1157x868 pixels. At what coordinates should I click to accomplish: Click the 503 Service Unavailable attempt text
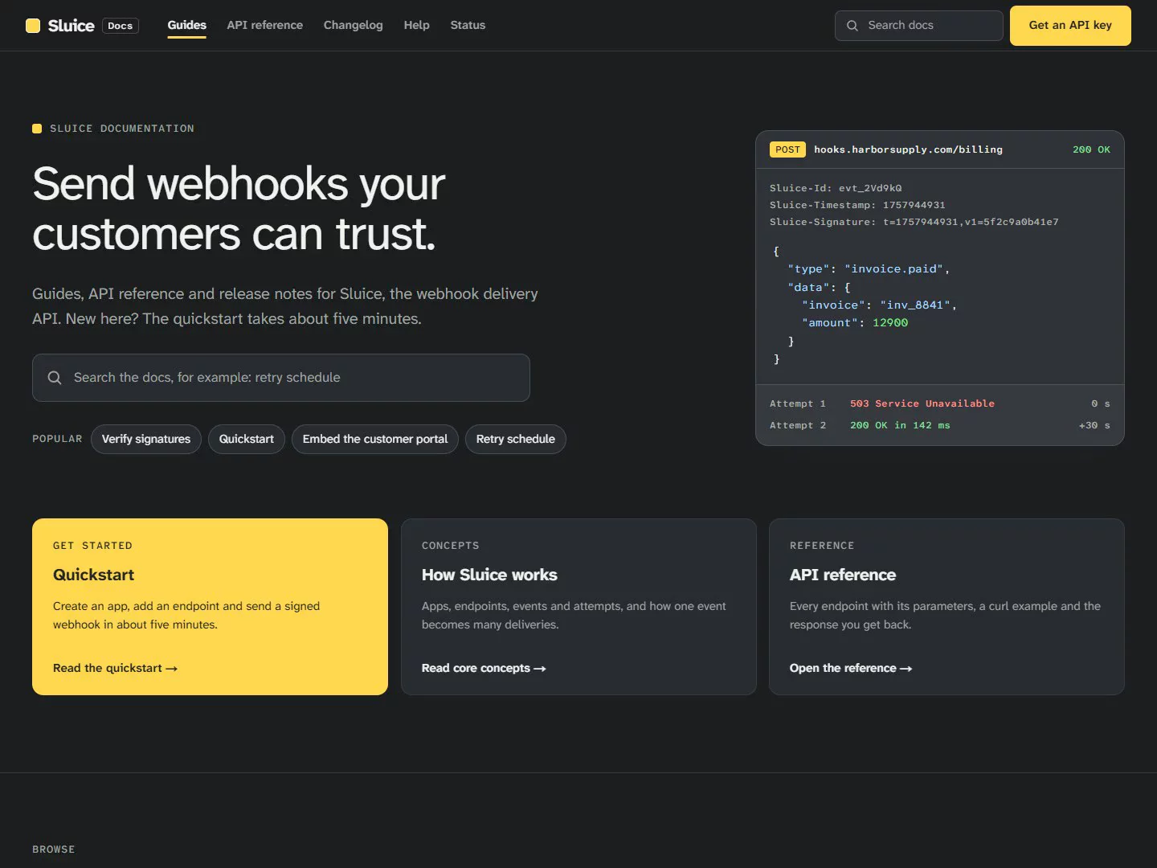click(922, 403)
